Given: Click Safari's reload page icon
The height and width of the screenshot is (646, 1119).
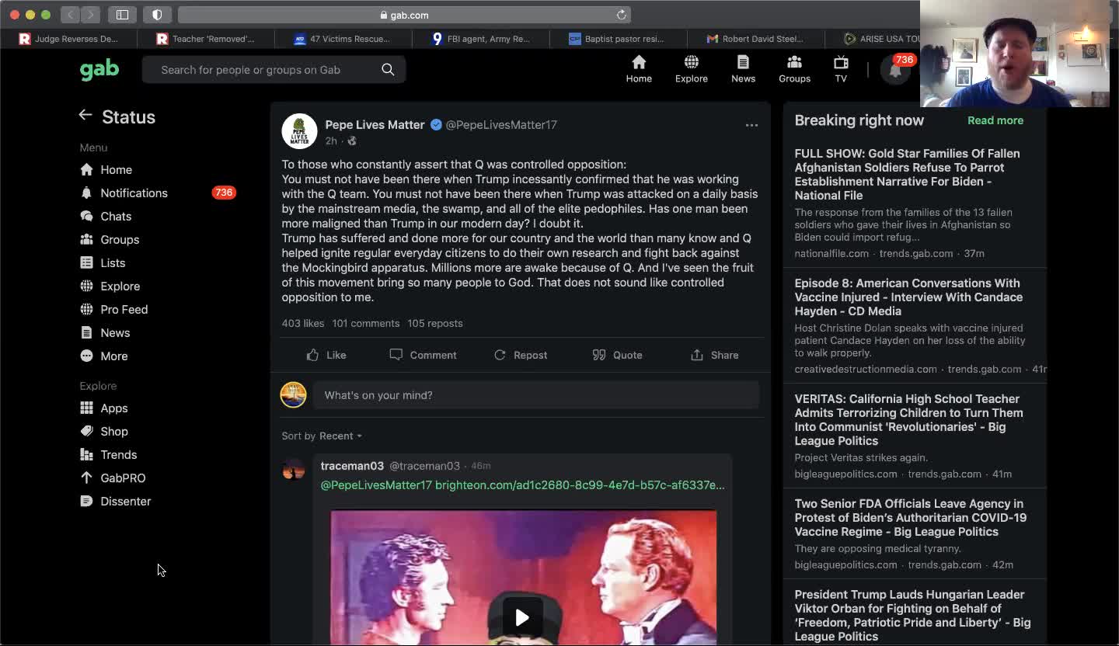Looking at the screenshot, I should pyautogui.click(x=622, y=15).
